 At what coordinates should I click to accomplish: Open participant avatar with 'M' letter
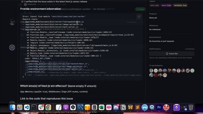pyautogui.click(x=188, y=71)
